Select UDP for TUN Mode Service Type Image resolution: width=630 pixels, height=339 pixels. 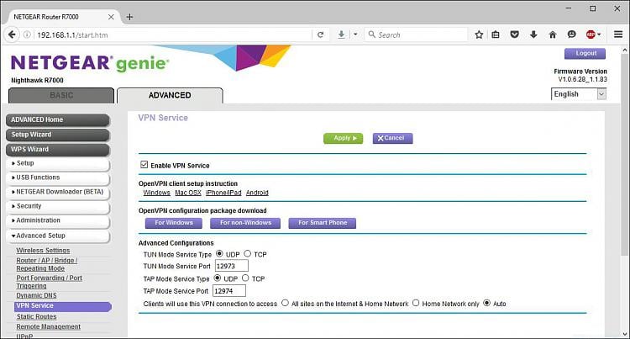click(219, 254)
